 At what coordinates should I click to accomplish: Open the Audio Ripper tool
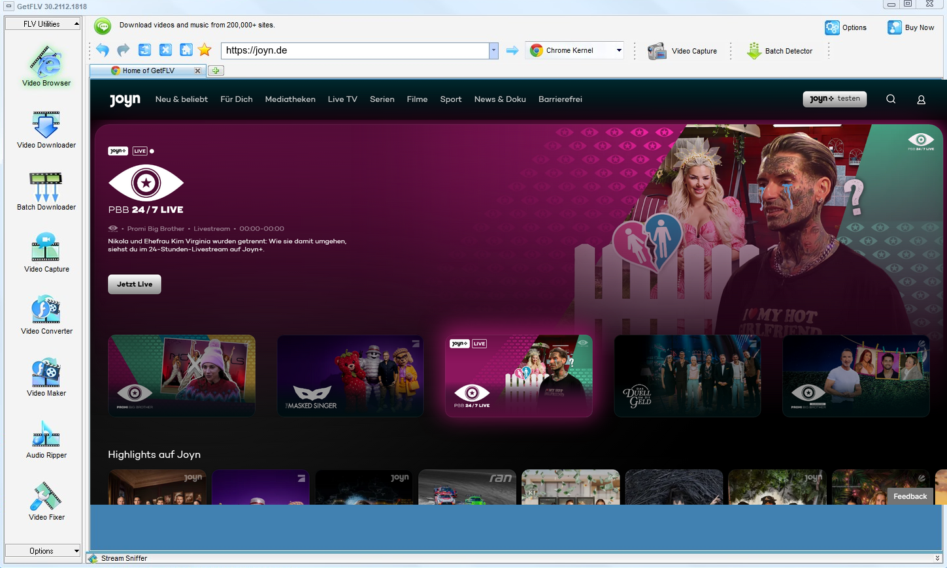(x=46, y=439)
